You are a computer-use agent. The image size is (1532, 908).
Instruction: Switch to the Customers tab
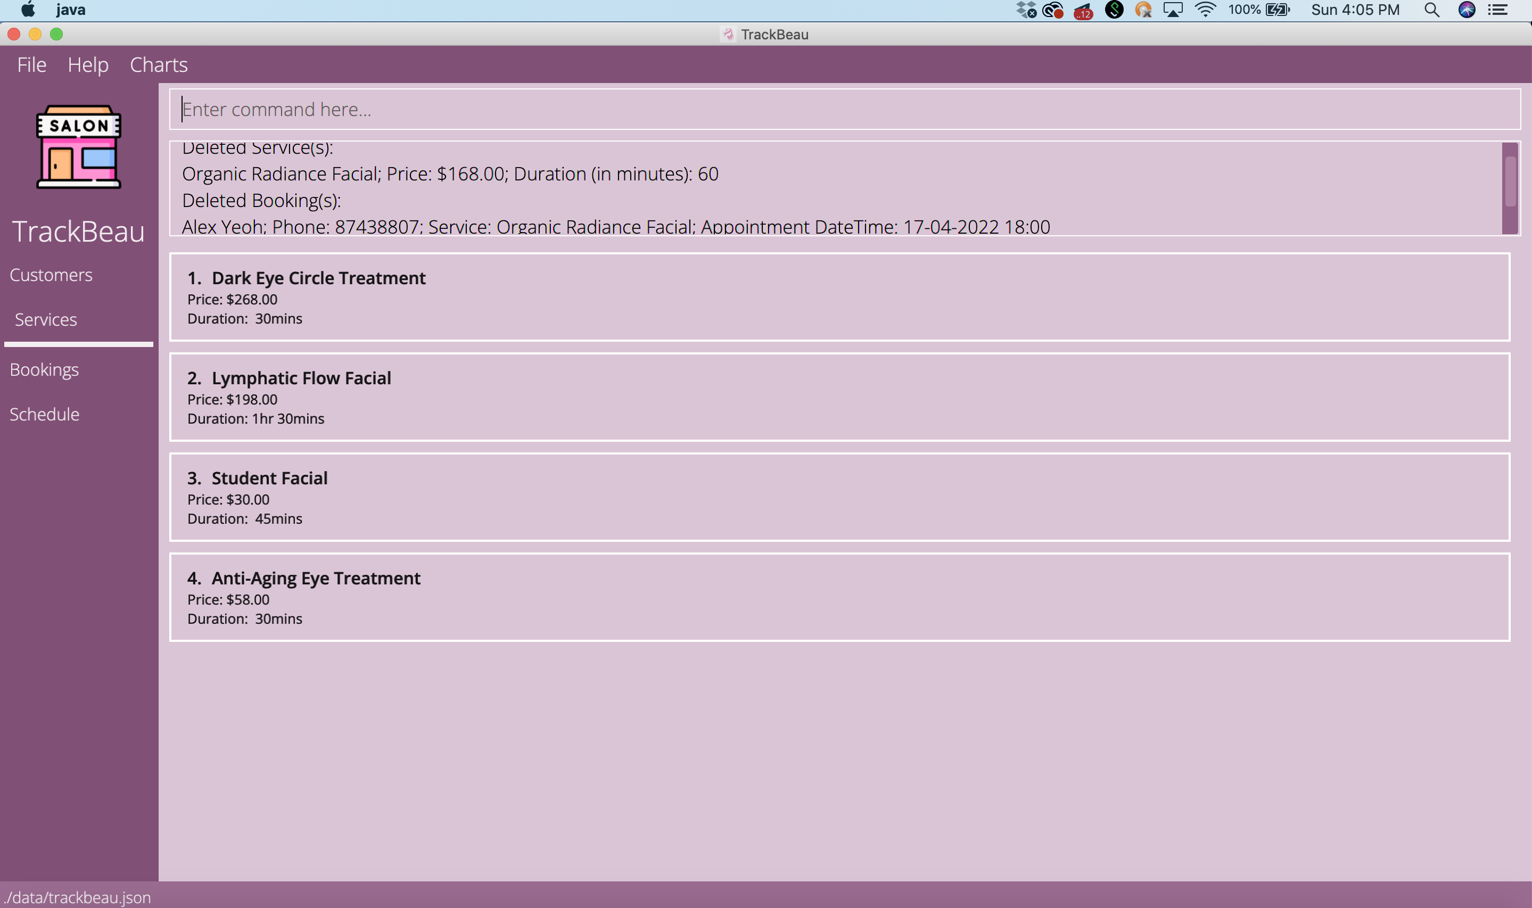point(52,275)
